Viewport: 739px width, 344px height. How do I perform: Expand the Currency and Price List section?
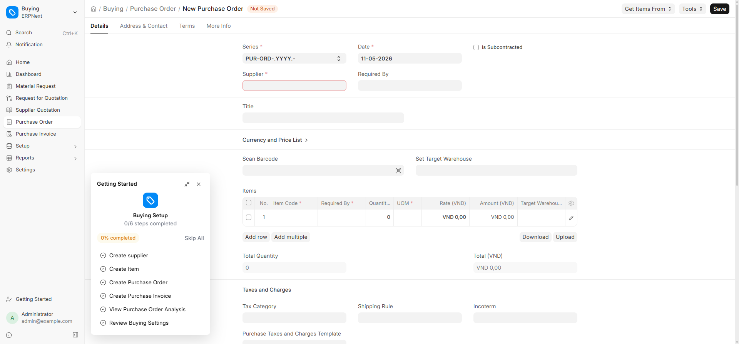click(x=275, y=140)
